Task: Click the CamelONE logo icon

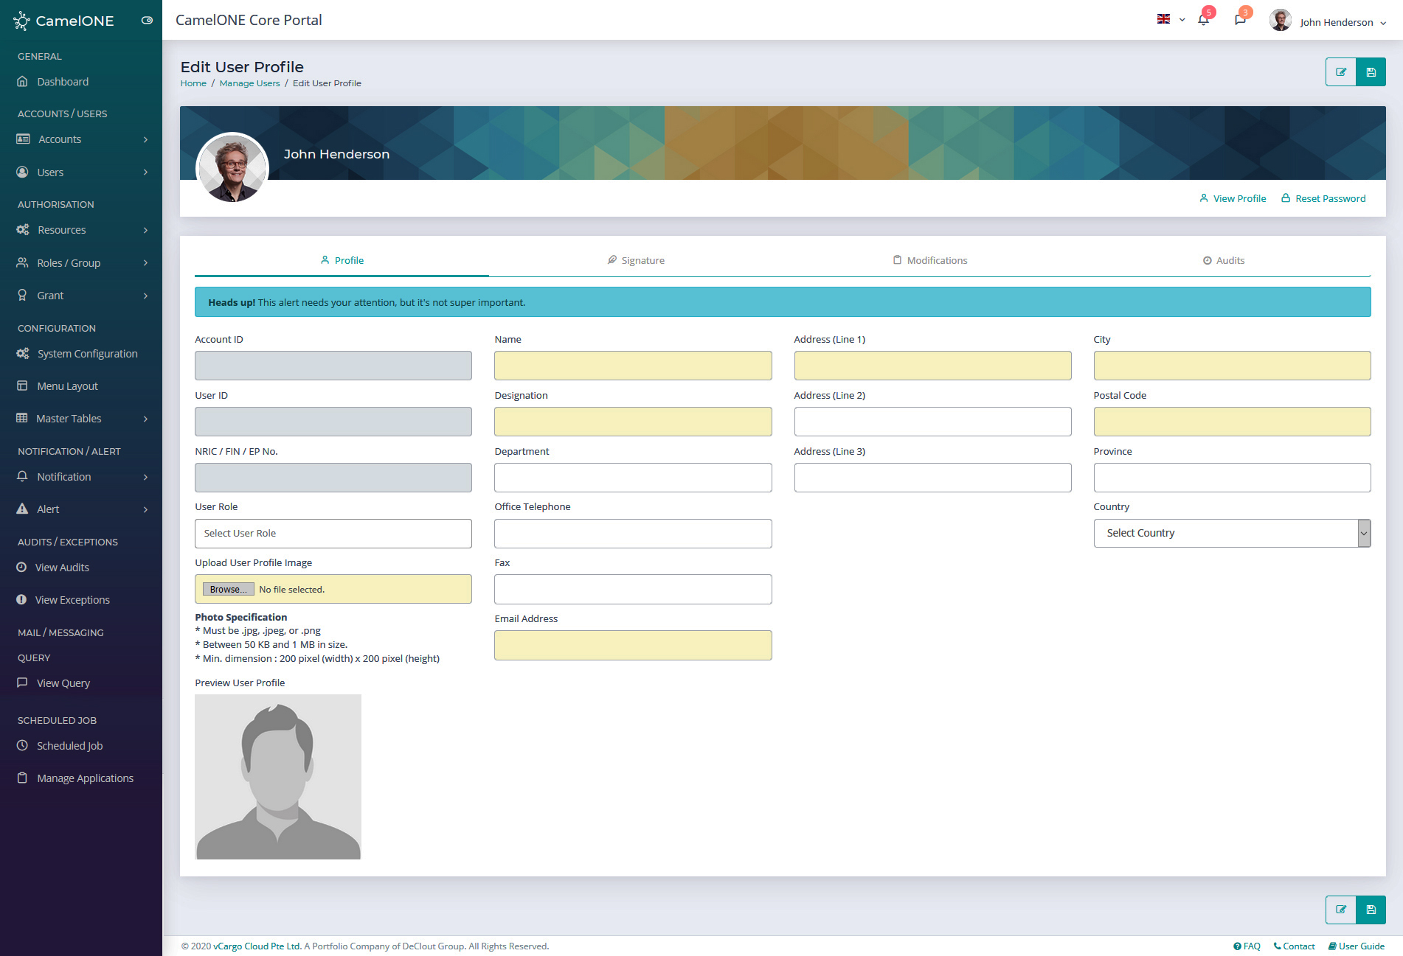Action: tap(21, 21)
